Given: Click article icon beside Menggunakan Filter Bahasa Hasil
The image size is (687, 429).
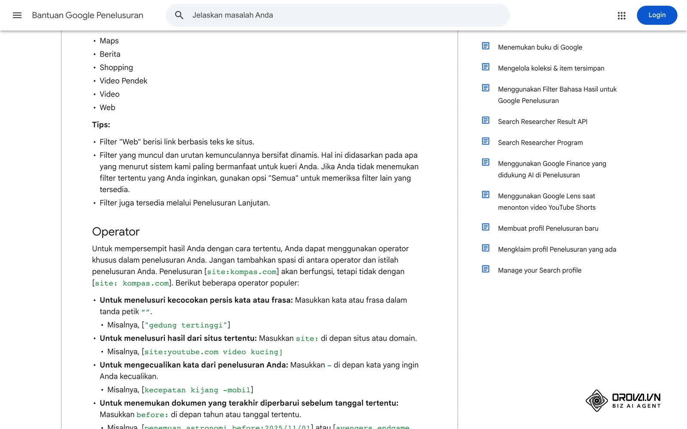Looking at the screenshot, I should [486, 88].
